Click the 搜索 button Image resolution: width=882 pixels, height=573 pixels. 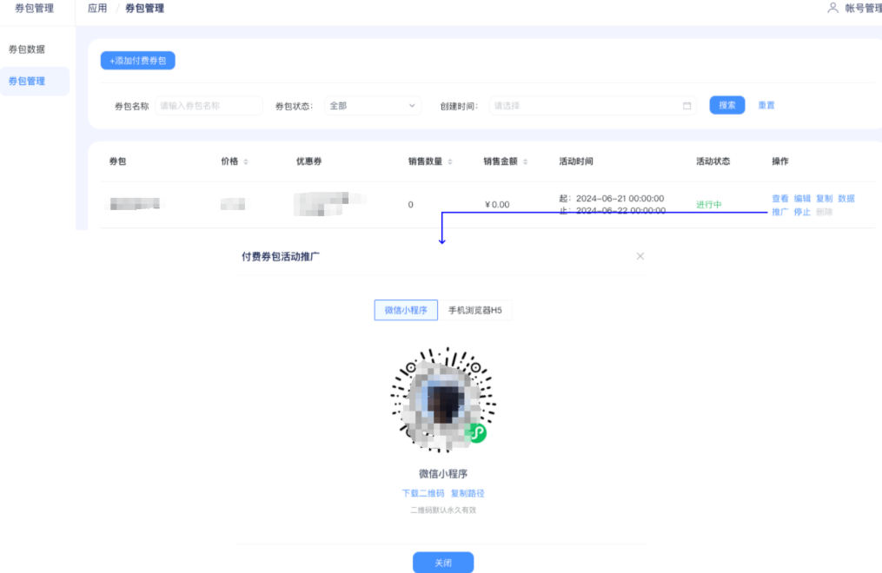click(x=726, y=105)
